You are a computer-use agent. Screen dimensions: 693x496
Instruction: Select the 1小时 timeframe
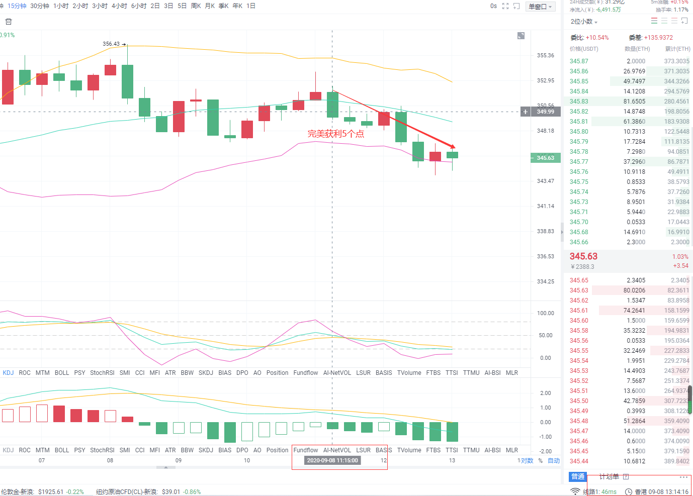pyautogui.click(x=61, y=6)
